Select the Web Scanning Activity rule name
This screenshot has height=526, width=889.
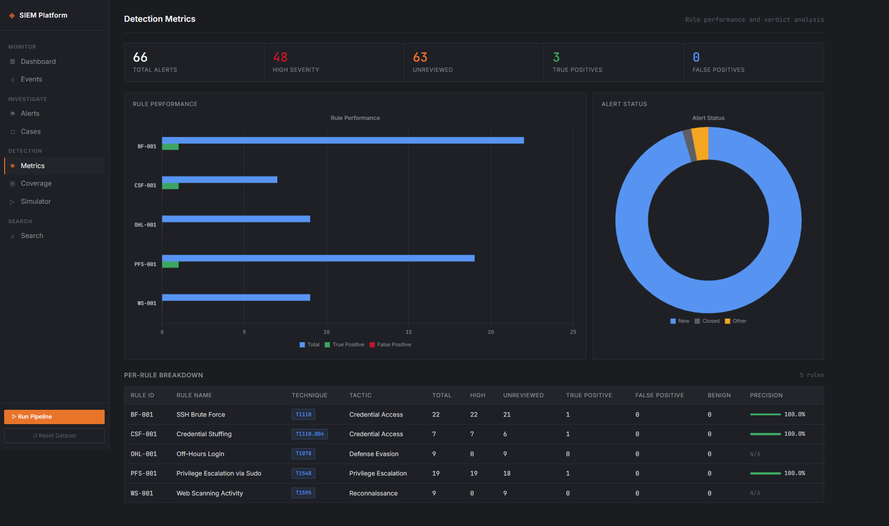[209, 493]
